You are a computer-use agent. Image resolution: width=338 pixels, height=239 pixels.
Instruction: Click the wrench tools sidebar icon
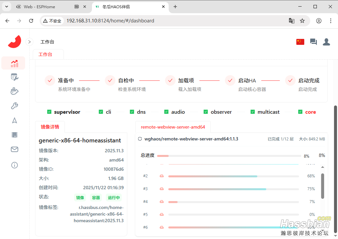click(14, 106)
